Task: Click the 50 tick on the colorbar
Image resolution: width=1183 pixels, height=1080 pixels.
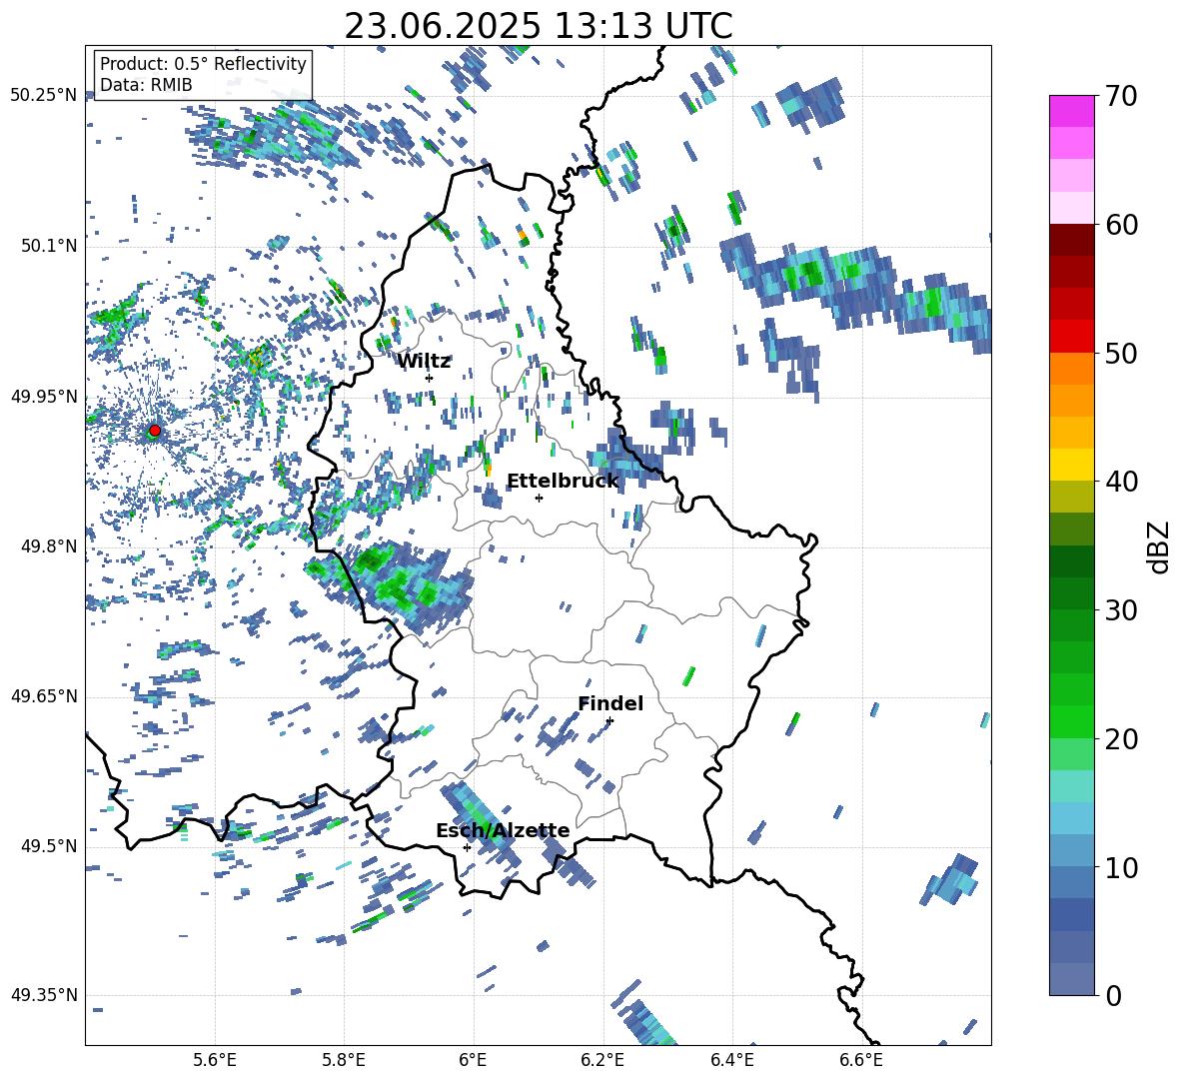Action: click(1121, 354)
